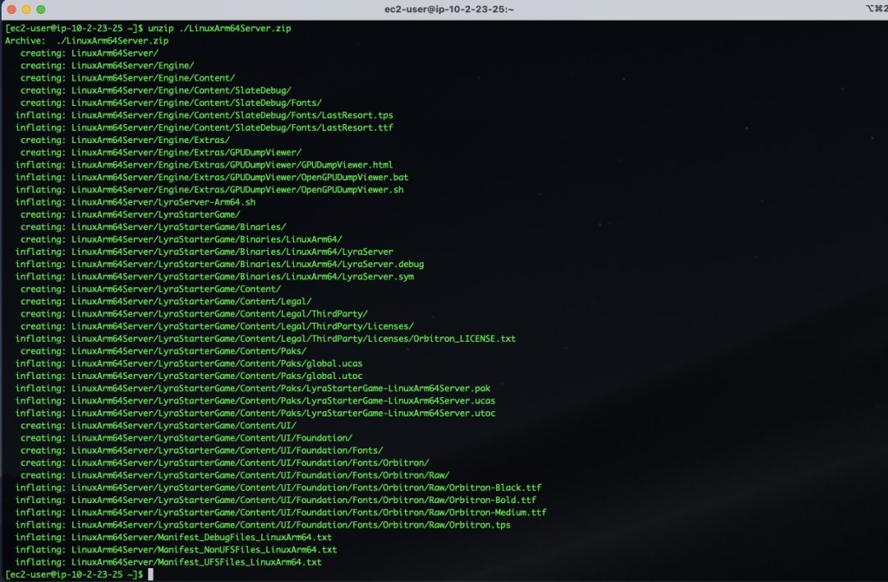The image size is (888, 582).
Task: Click the line creating LinuxArm64Server/Engine/Content/SlateDebug/Fonts/
Action: click(171, 103)
